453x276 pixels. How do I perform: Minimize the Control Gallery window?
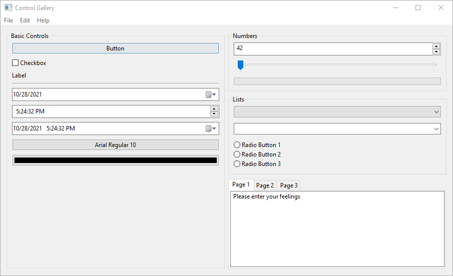(x=396, y=7)
